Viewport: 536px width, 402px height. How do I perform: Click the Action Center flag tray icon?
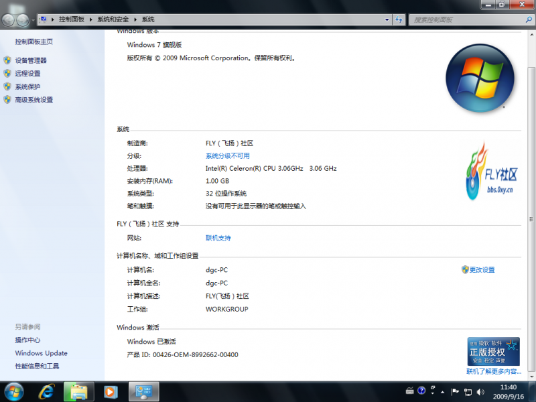(455, 392)
